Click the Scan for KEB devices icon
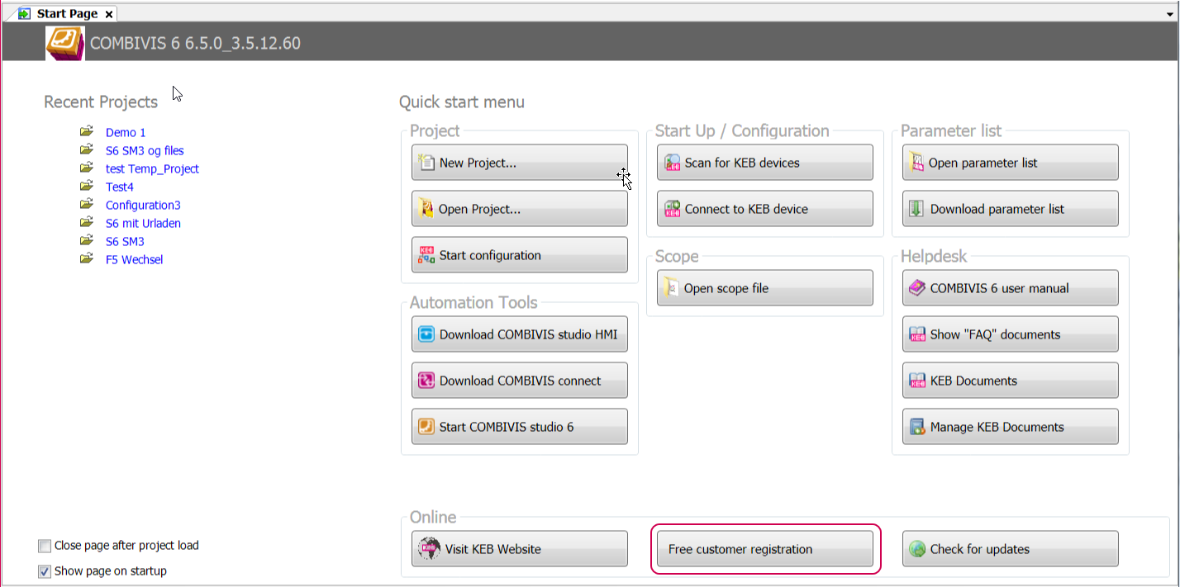The height and width of the screenshot is (587, 1180). pos(672,163)
